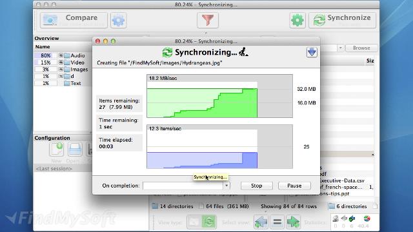The width and height of the screenshot is (413, 232).
Task: Click the '64 files (361 MB)' status entry
Action: 224,206
